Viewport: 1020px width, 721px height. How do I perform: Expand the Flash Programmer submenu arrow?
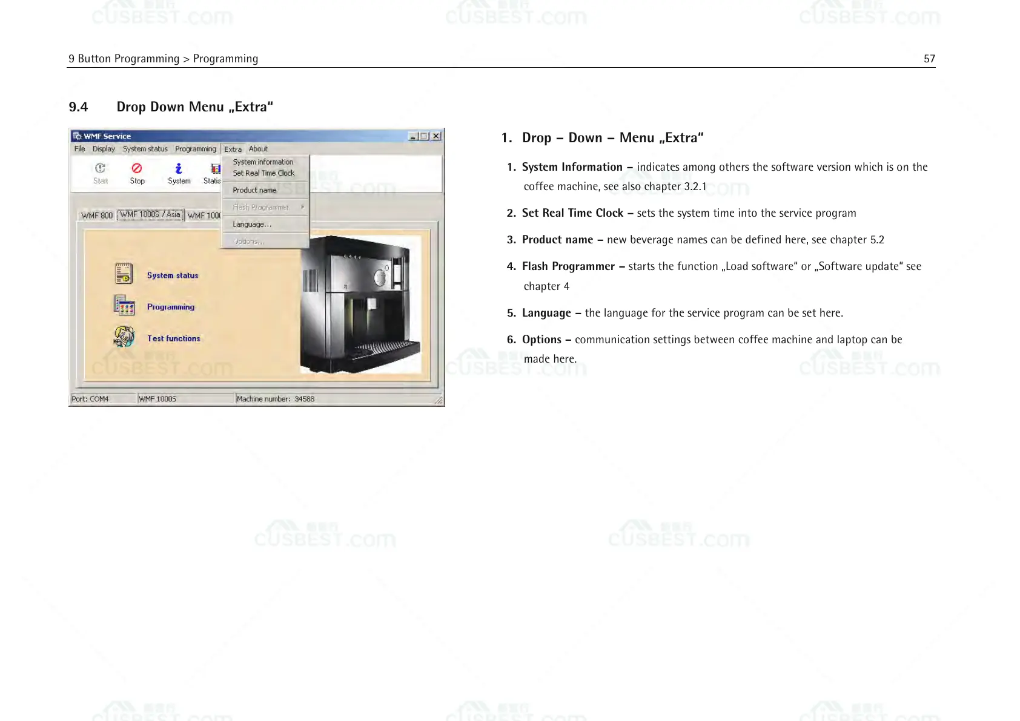click(x=302, y=207)
